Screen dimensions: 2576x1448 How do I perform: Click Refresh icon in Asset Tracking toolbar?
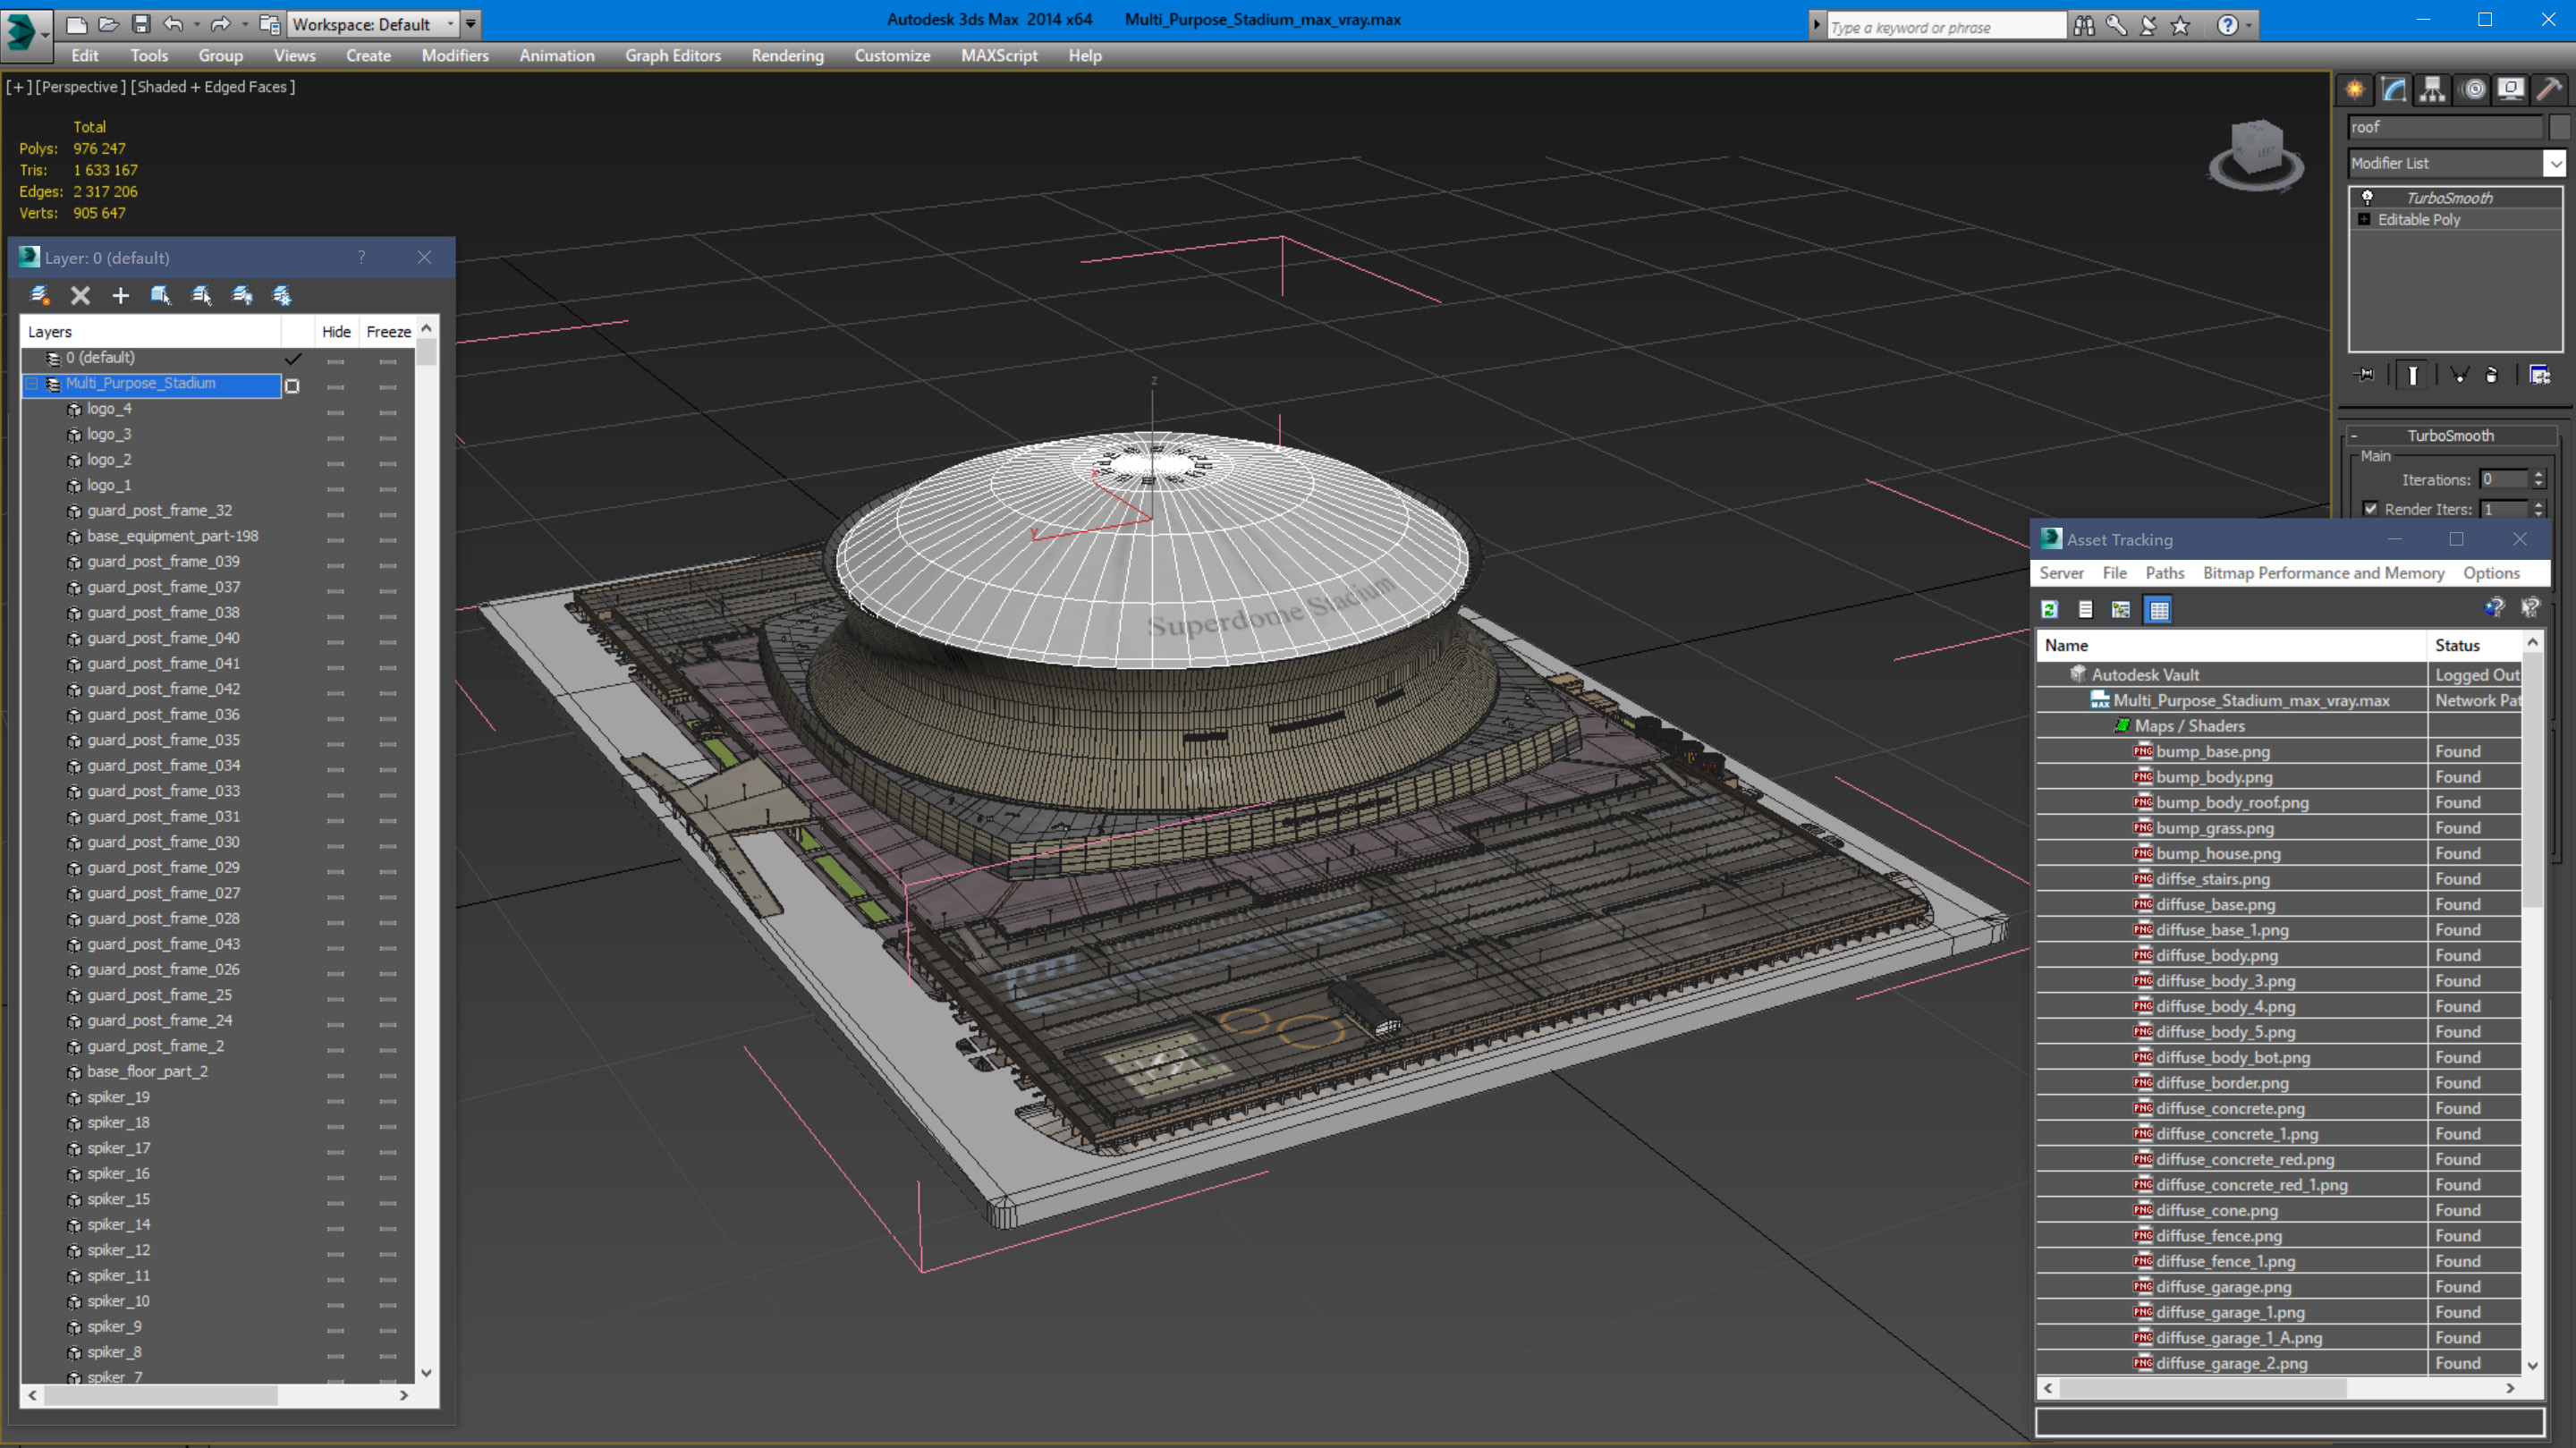coord(2049,609)
